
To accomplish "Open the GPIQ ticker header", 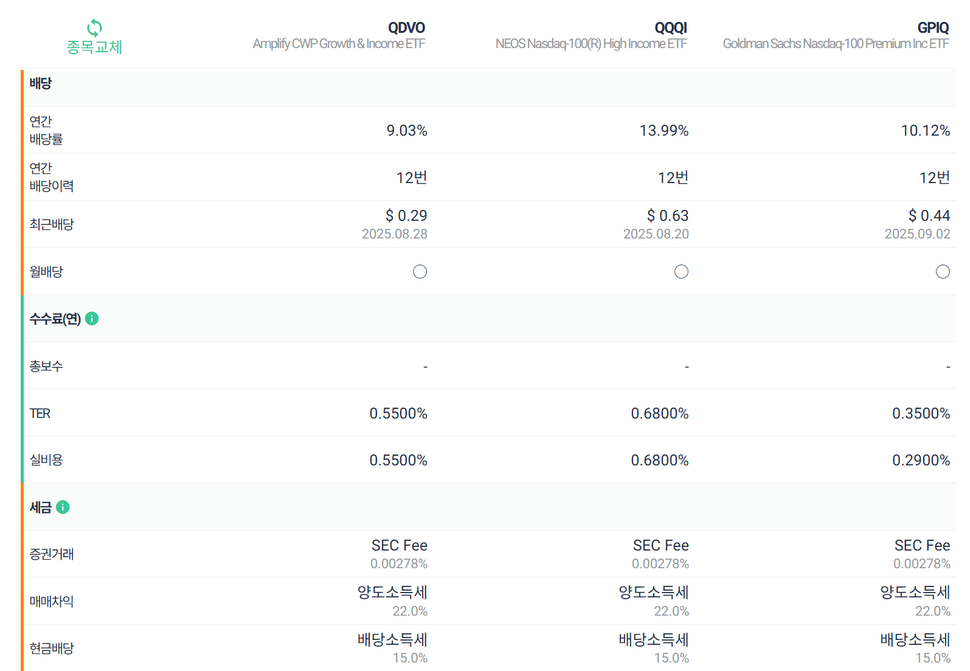I will [933, 27].
